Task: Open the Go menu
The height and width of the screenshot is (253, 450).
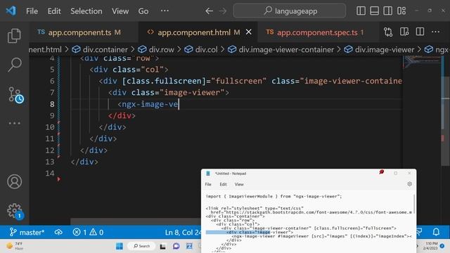Action: tap(143, 11)
